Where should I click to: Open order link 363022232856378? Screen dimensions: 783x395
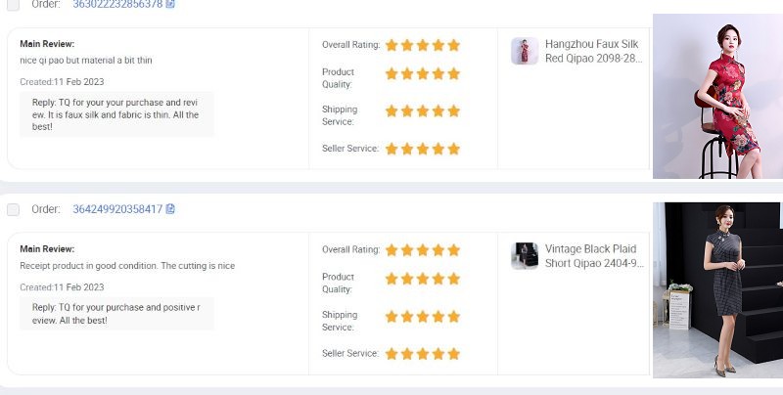coord(116,4)
